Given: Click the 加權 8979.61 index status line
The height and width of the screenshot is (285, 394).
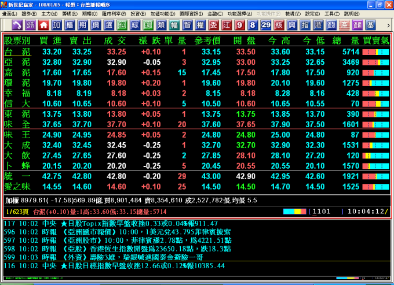Looking at the screenshot, I should pyautogui.click(x=131, y=200).
